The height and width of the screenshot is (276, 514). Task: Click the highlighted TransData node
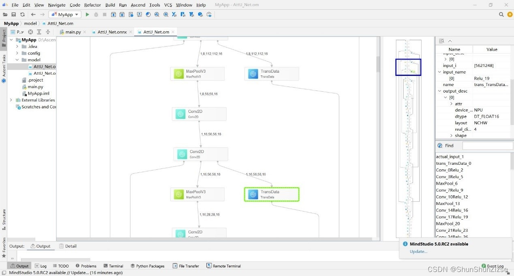272,194
